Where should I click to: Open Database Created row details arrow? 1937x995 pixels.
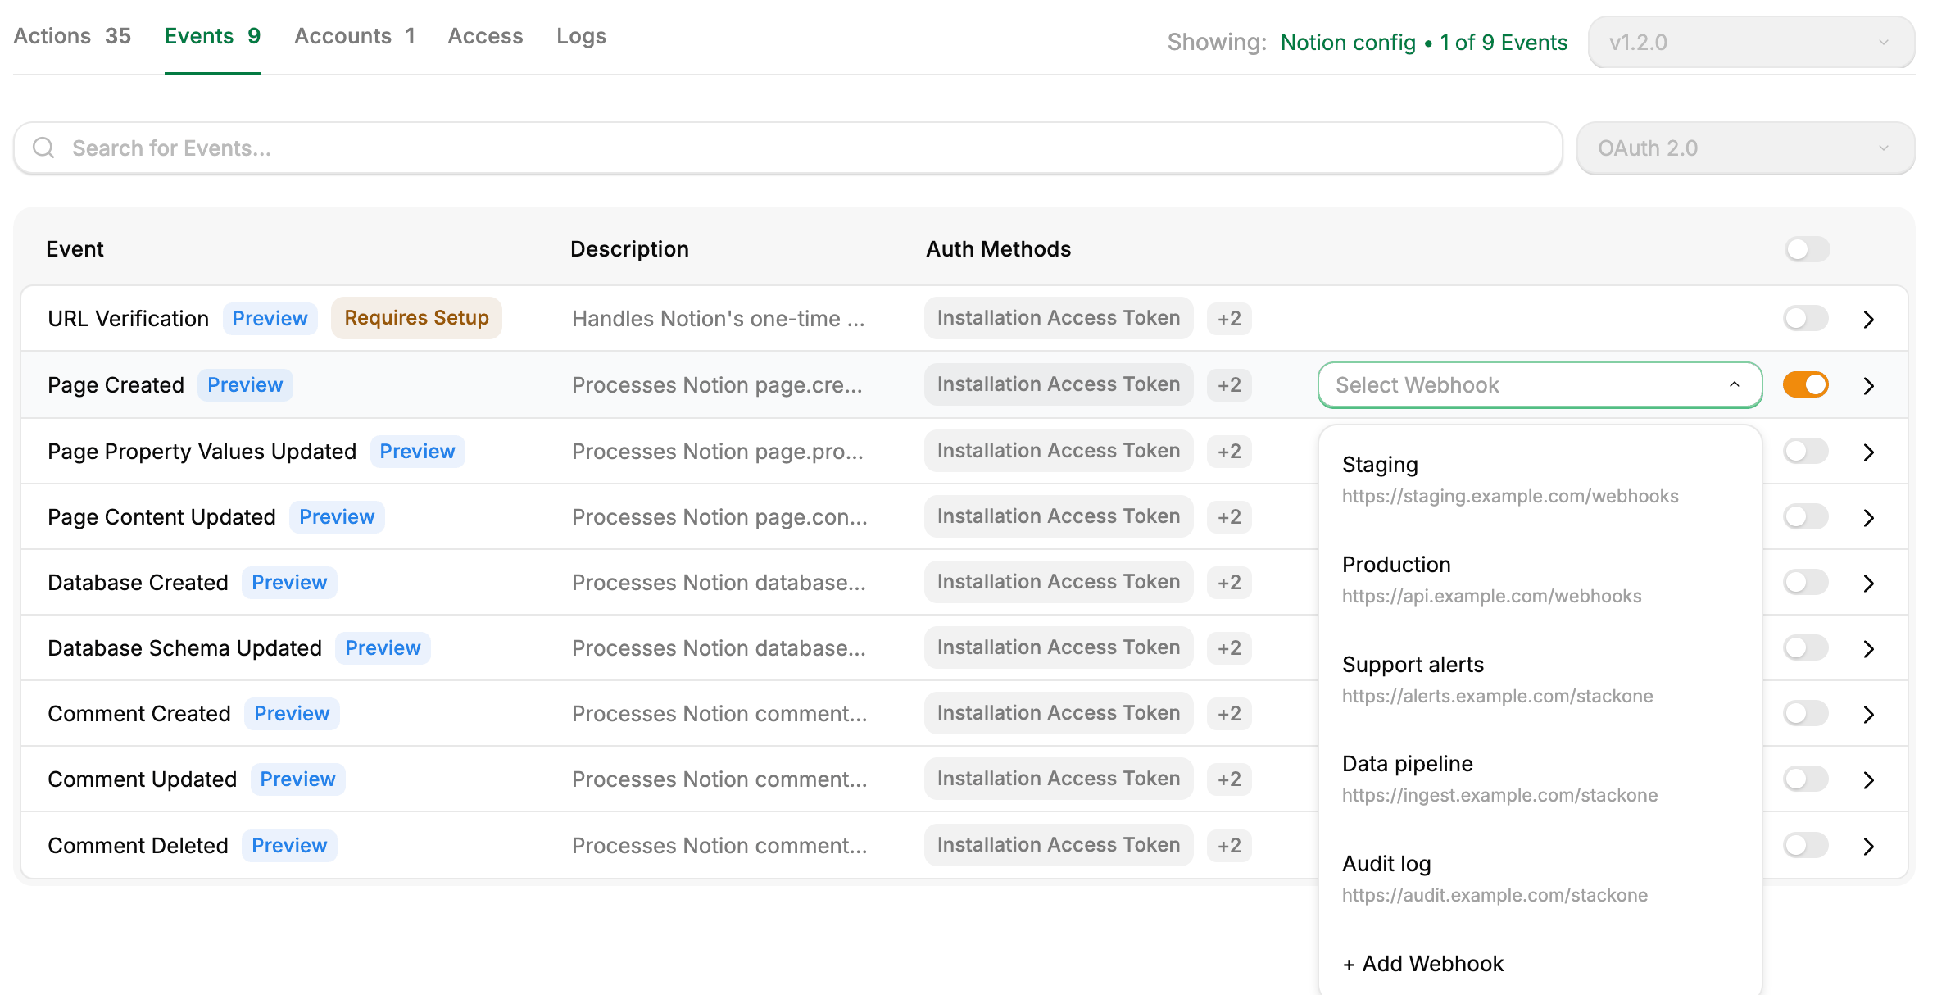[1868, 583]
